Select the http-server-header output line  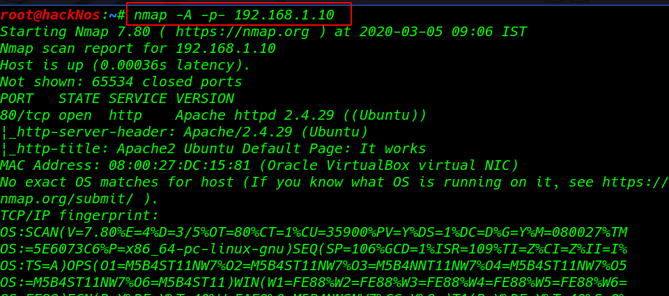(x=184, y=132)
